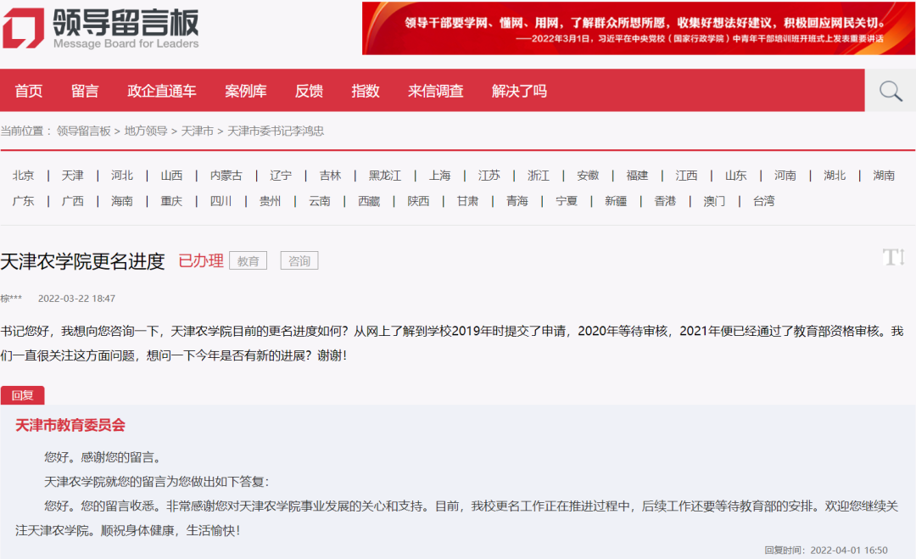Image resolution: width=916 pixels, height=559 pixels.
Task: Click 天津市委书记李鸿忠 breadcrumb link
Action: pos(275,131)
